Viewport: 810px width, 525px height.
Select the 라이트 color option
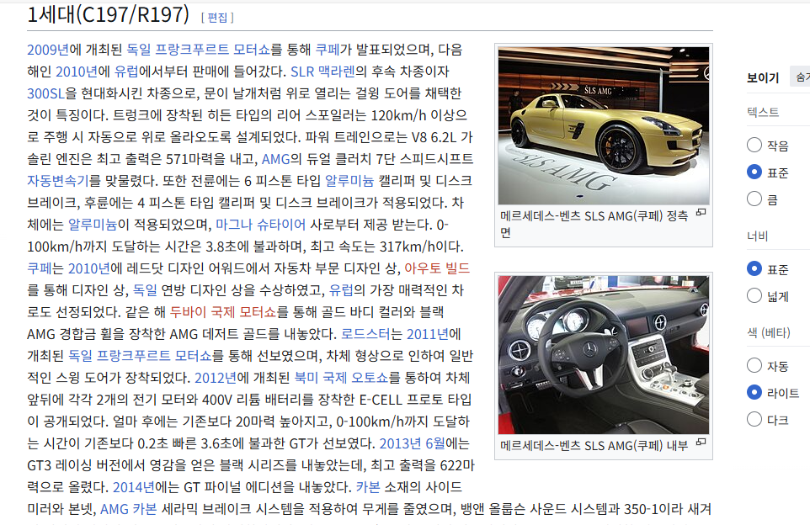click(x=754, y=392)
